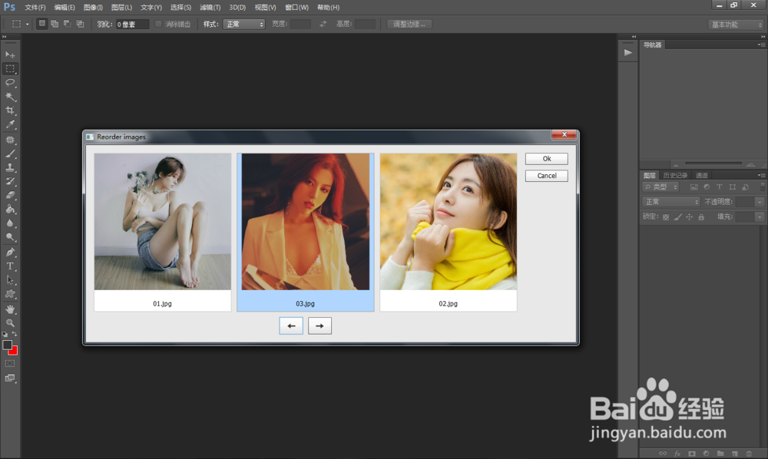This screenshot has height=459, width=768.
Task: Select the Path Selection tool
Action: click(10, 280)
